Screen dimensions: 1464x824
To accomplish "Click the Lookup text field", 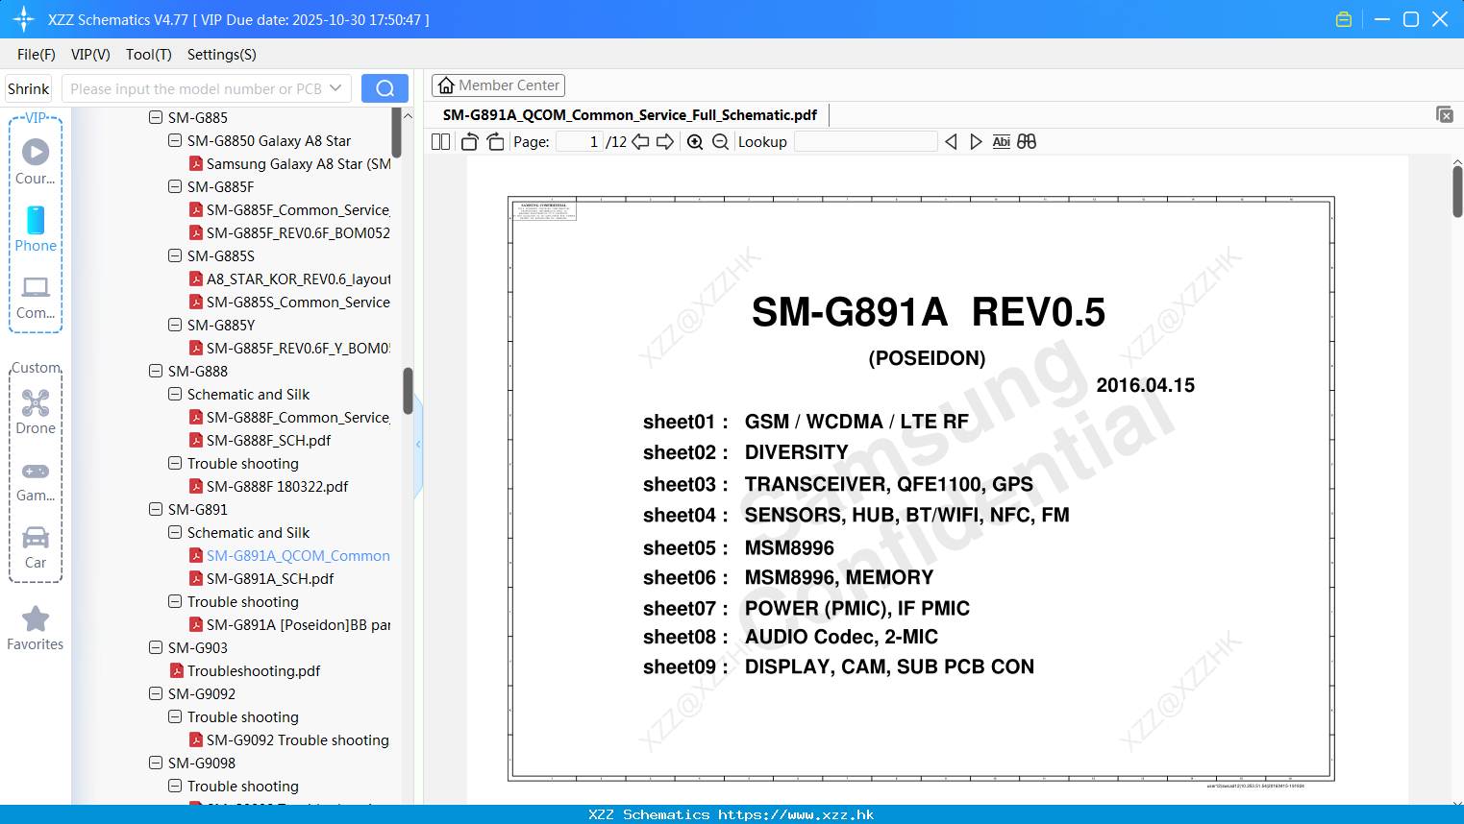I will [866, 142].
